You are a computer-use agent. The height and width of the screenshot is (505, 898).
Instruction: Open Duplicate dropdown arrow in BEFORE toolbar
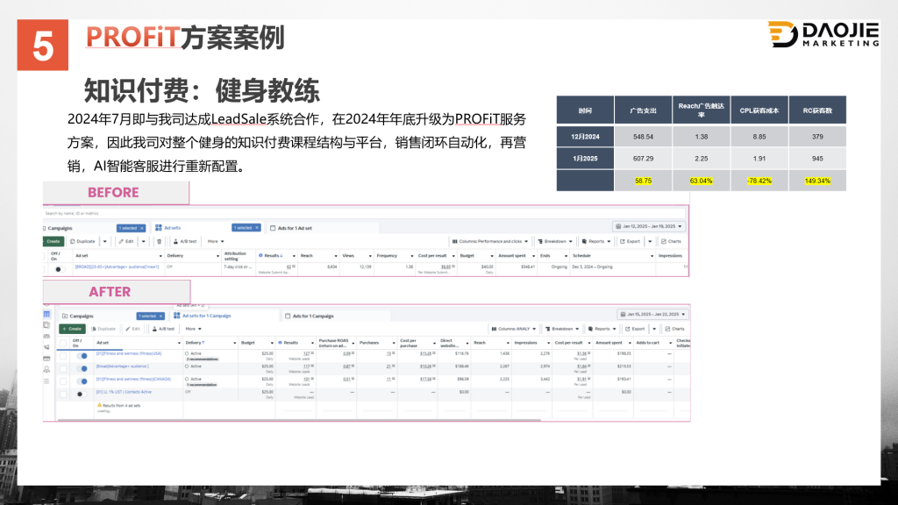pos(105,242)
